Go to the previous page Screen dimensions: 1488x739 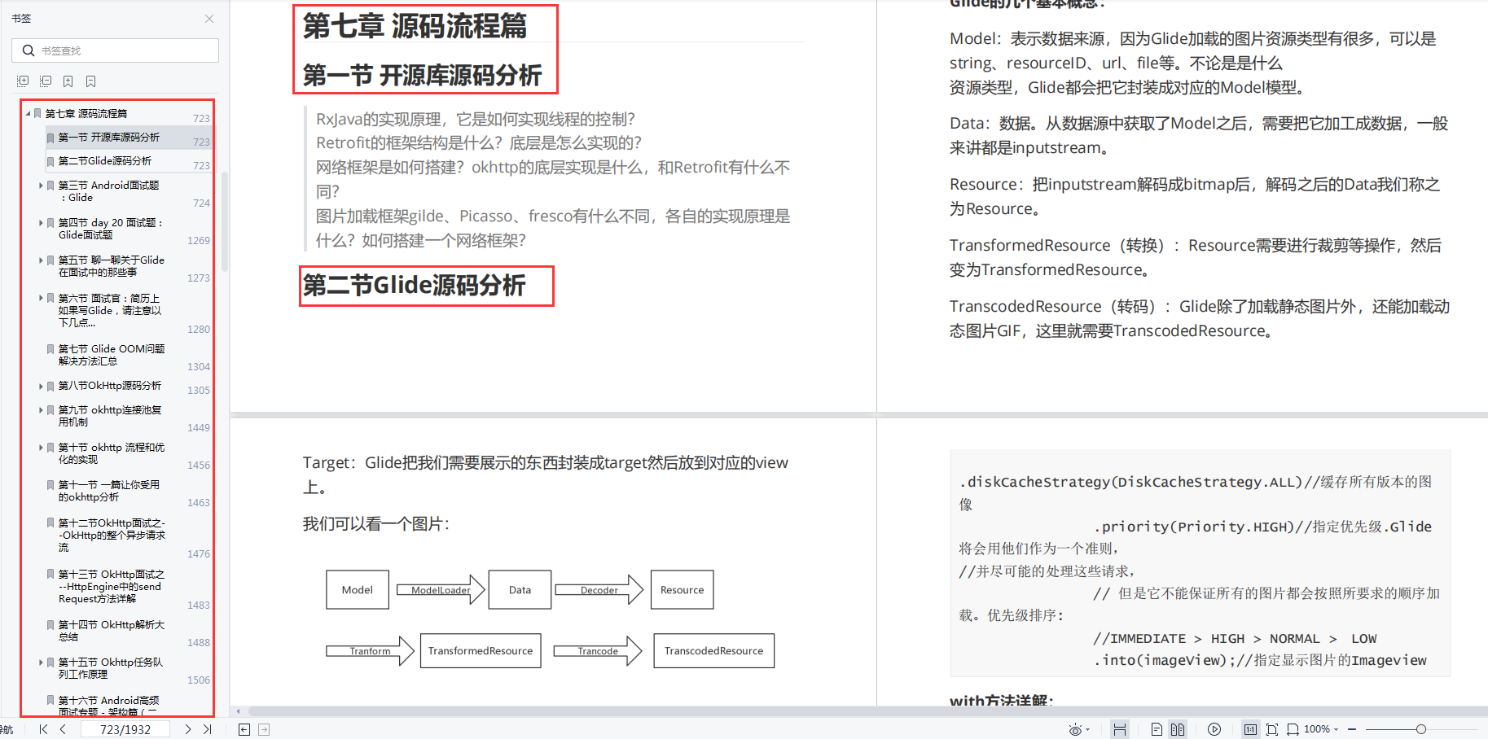pyautogui.click(x=63, y=729)
